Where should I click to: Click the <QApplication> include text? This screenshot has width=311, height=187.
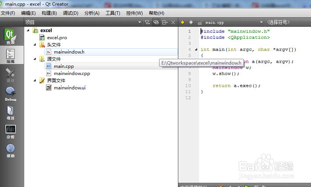pos(248,37)
